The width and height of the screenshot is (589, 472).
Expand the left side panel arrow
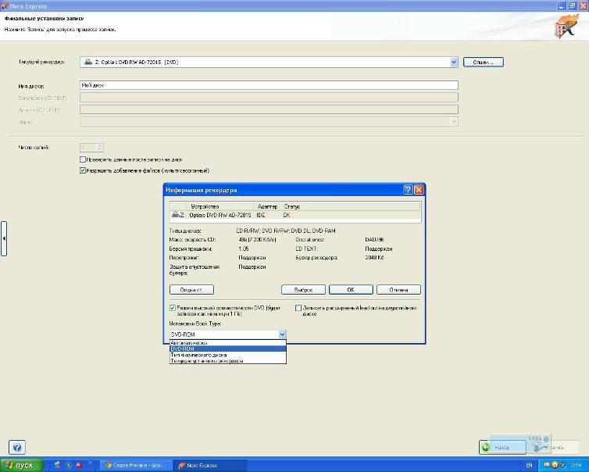[x=4, y=238]
